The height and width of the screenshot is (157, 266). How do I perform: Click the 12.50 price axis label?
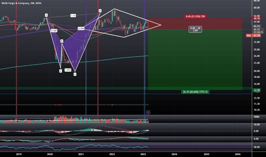(257, 98)
